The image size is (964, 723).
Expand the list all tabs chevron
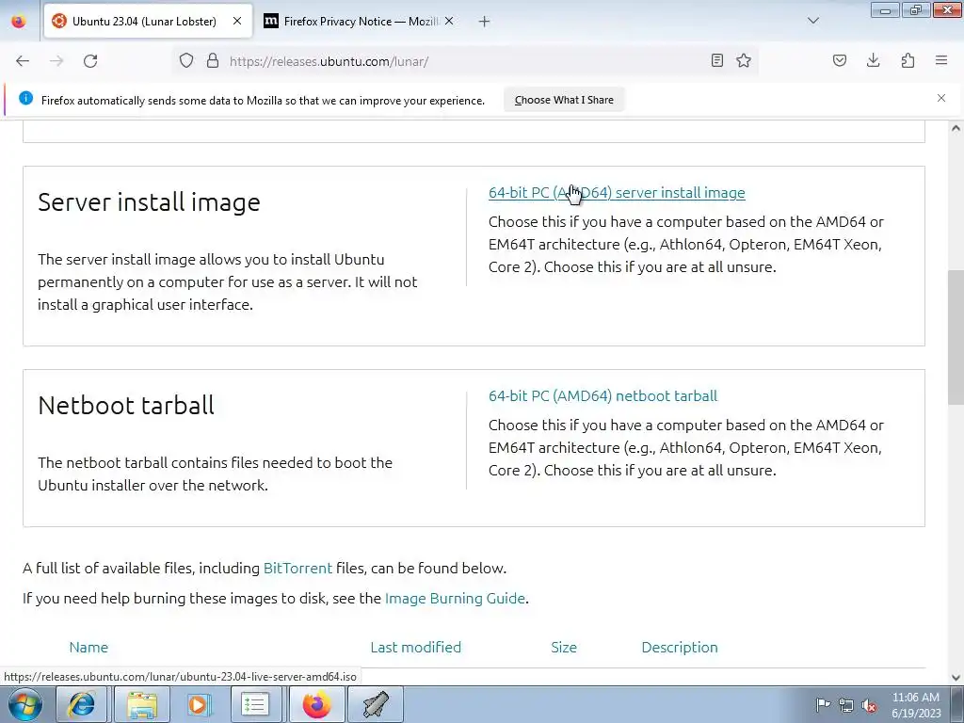click(812, 21)
